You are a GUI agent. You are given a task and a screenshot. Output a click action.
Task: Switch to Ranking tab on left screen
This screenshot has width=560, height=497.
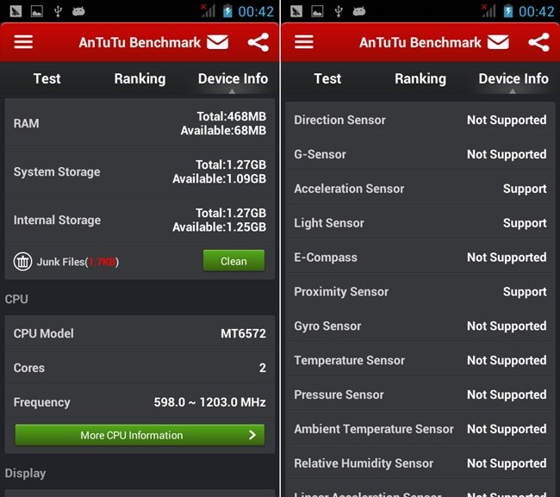point(140,78)
